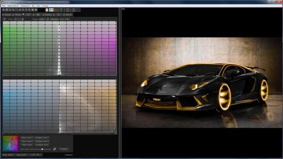Click Сгладить сетку 2
This screenshot has width=283, height=159.
pyautogui.click(x=42, y=141)
